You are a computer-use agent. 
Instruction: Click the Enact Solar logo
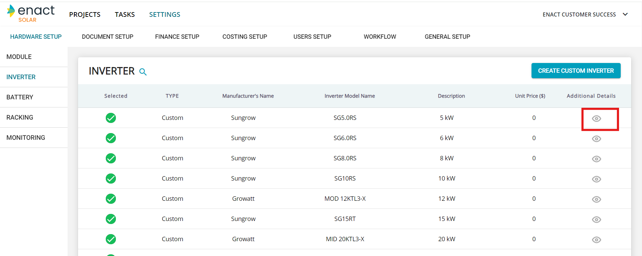pos(31,13)
